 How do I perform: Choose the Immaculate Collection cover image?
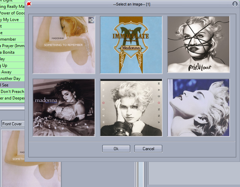point(131,45)
